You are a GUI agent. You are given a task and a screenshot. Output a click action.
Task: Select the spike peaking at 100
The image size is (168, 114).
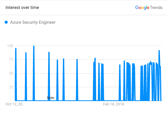(34, 73)
